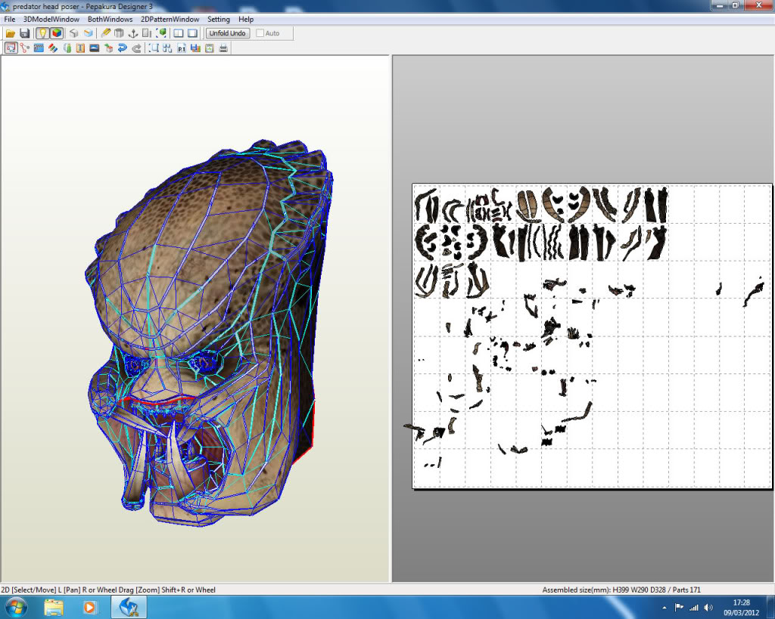The height and width of the screenshot is (619, 775).
Task: Click the dashed selection rectangle icon
Action: pos(154,48)
